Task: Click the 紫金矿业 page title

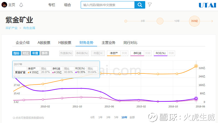Action: pos(19,20)
